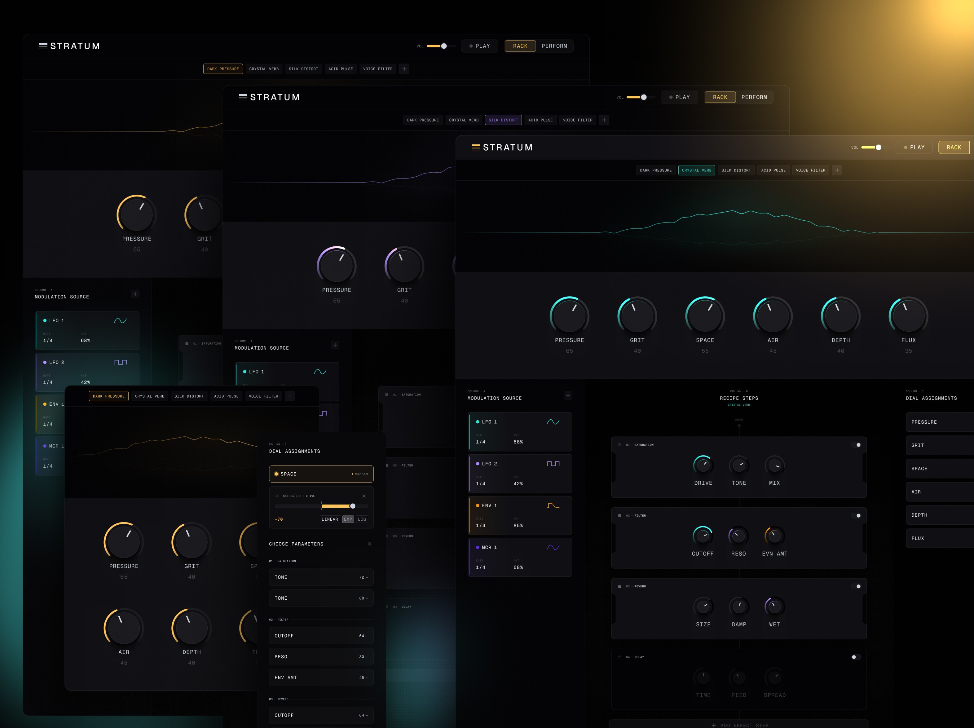Image resolution: width=974 pixels, height=728 pixels.
Task: Select the EXP curve mode
Action: [348, 519]
